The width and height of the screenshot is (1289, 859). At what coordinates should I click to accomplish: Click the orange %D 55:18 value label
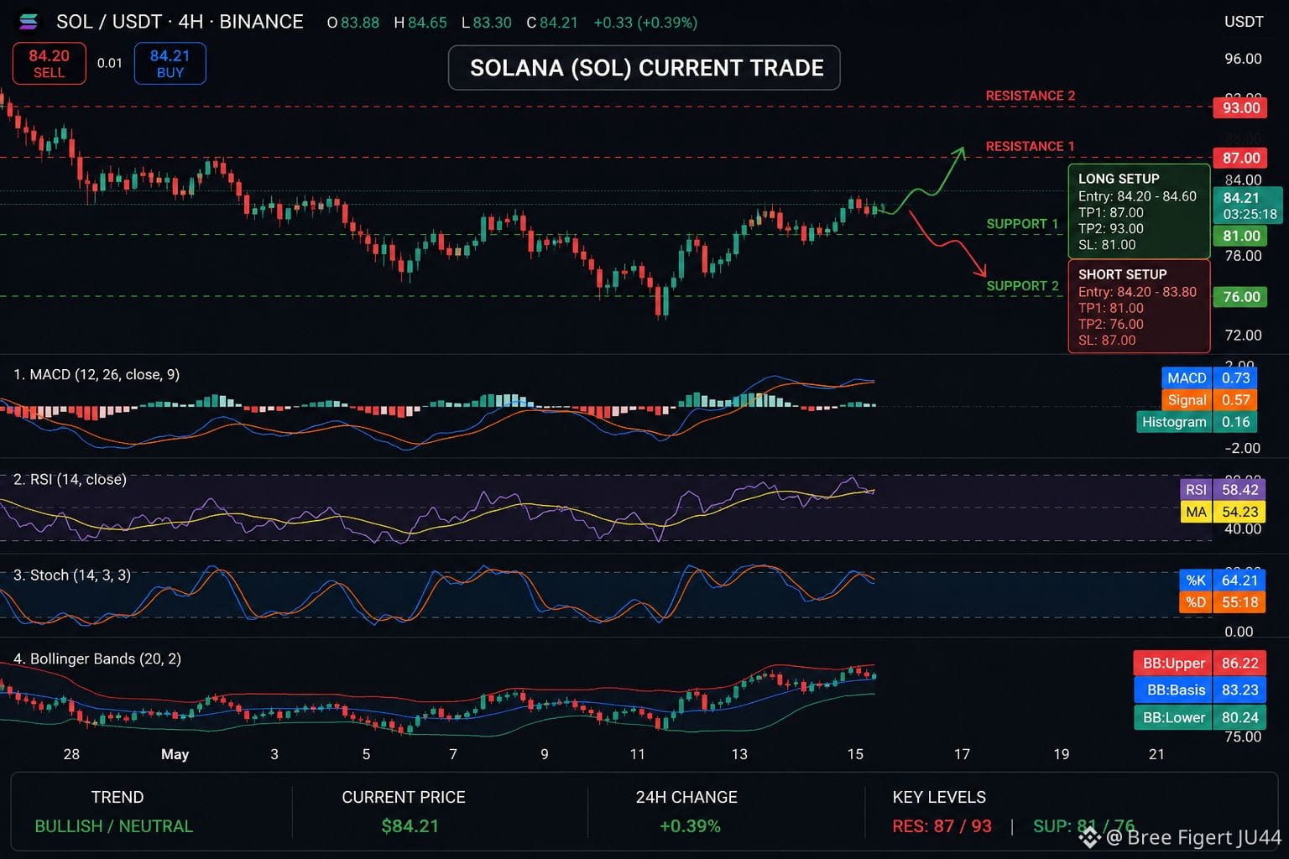click(1222, 602)
